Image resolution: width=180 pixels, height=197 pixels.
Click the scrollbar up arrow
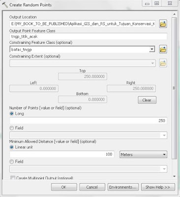pyautogui.click(x=174, y=14)
